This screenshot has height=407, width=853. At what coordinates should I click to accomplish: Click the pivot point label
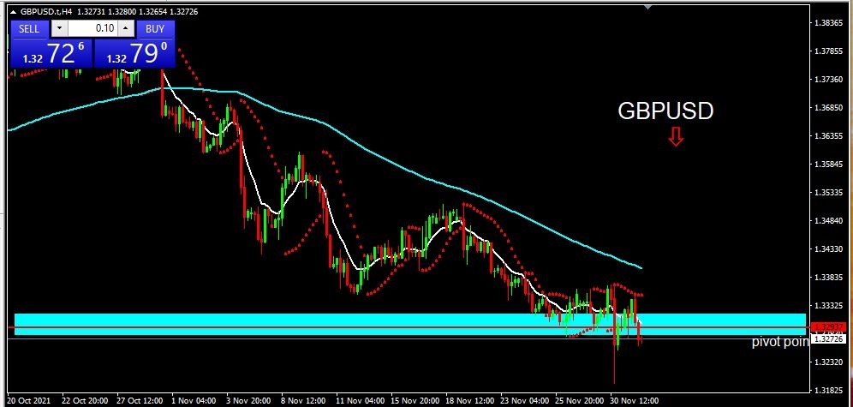click(781, 343)
